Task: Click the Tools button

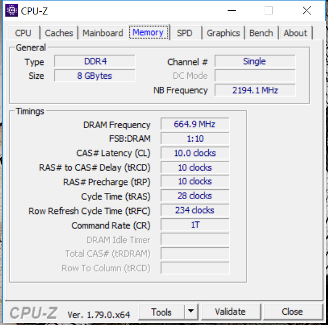Action: pos(161,312)
